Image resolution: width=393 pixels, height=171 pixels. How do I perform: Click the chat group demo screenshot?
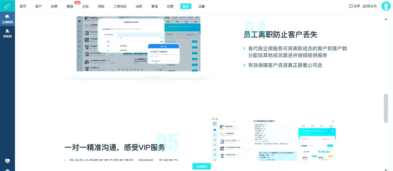[x=274, y=139]
